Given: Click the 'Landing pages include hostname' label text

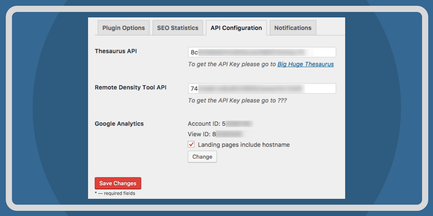Looking at the screenshot, I should pyautogui.click(x=244, y=145).
